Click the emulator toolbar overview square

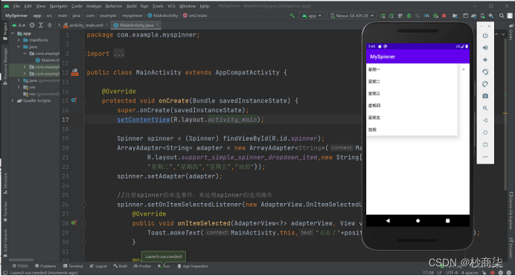coord(485,145)
